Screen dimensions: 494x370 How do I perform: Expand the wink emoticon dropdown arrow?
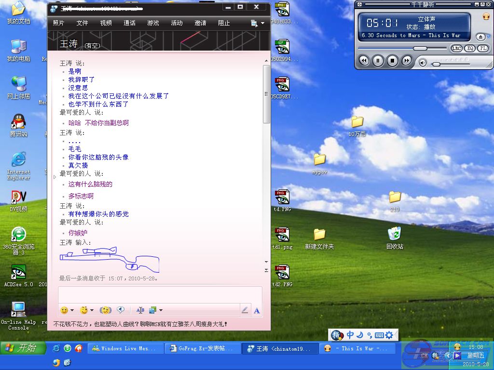pyautogui.click(x=92, y=310)
